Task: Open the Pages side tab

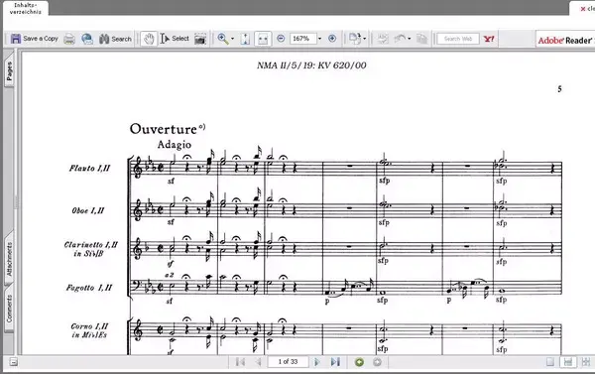Action: [x=9, y=71]
